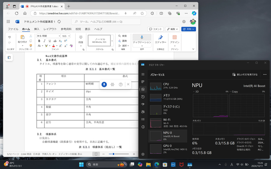Viewport: 271px width, 169px height.
Task: Open Word app launcher grid icon
Action: click(8, 22)
